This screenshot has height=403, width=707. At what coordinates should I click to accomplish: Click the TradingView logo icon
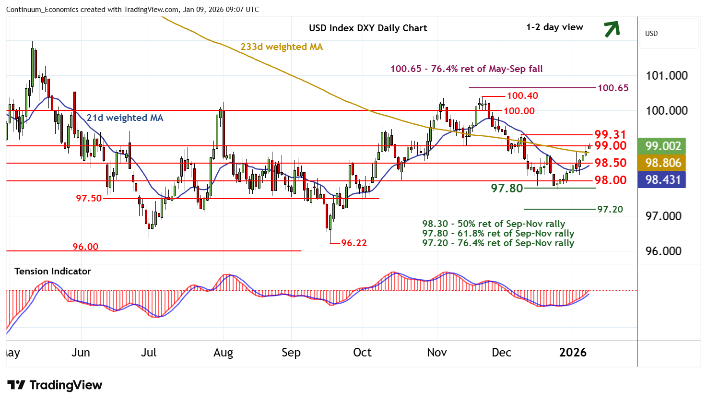(x=16, y=385)
